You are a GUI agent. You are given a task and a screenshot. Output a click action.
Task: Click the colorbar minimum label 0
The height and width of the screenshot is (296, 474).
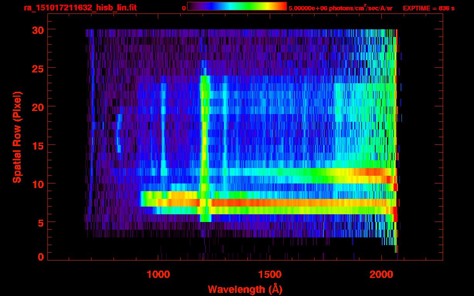click(184, 8)
